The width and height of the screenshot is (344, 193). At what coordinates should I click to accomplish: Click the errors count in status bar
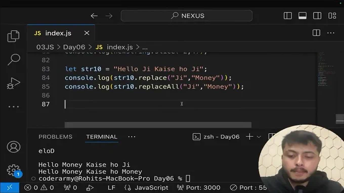31,188
